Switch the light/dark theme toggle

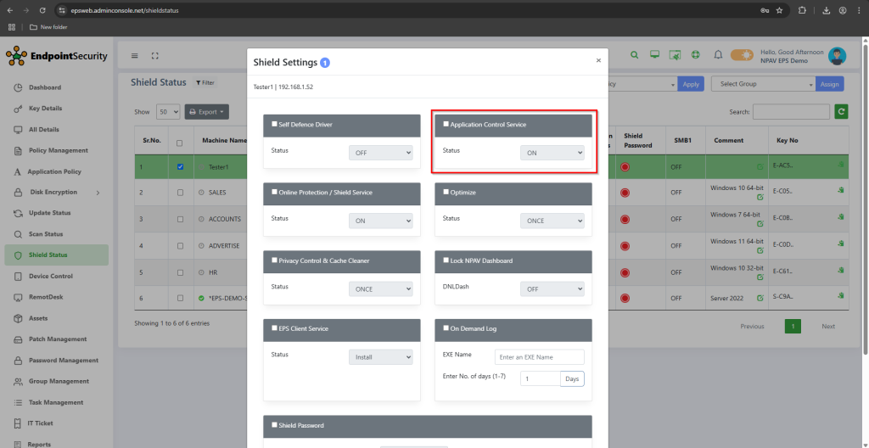tap(742, 55)
